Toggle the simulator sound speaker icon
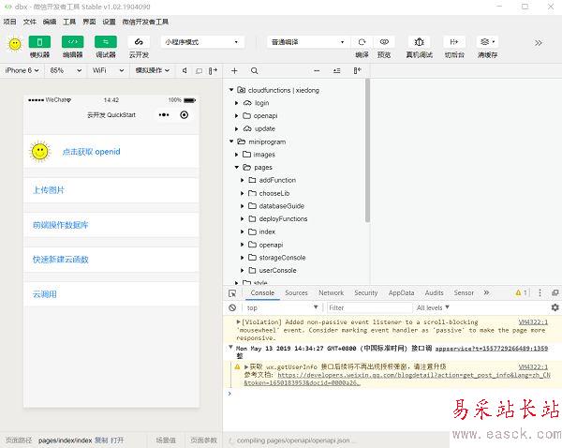The image size is (562, 448). click(185, 70)
